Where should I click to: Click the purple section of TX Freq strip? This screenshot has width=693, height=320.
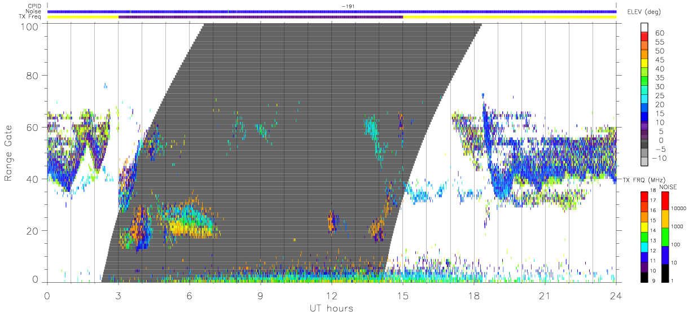coord(261,16)
